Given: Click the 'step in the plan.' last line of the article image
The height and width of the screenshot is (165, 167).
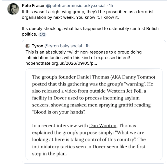Looking at the screenshot, I should (49, 154).
